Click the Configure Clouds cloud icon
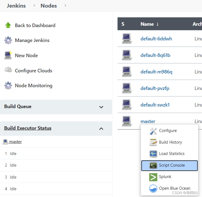The height and width of the screenshot is (197, 202). point(8,70)
